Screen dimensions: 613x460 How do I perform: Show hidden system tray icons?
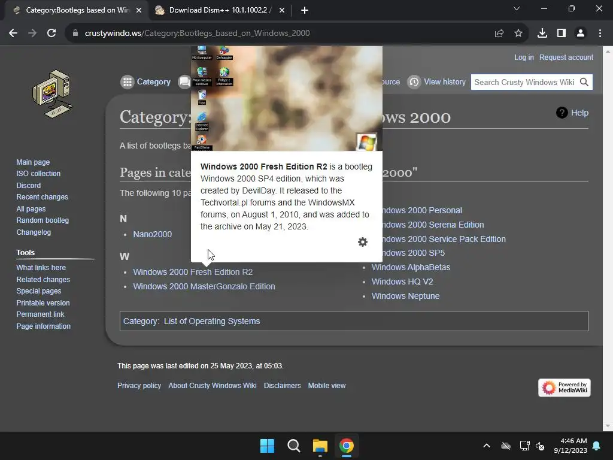coord(487,446)
